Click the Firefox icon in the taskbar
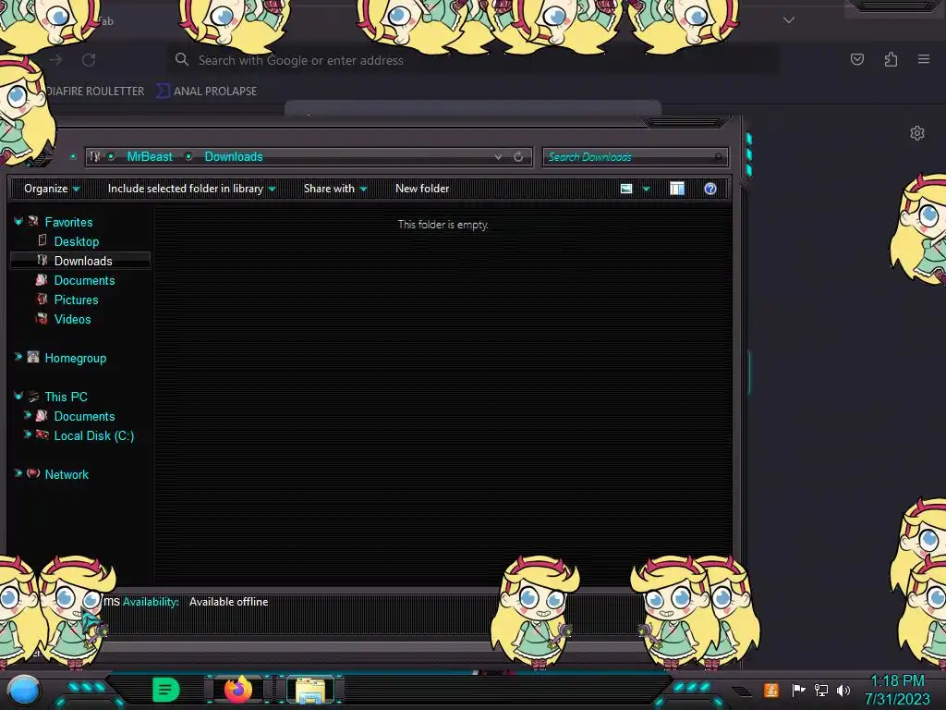This screenshot has width=946, height=710. (x=237, y=689)
